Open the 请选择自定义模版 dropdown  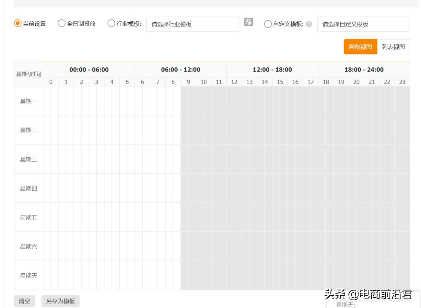[363, 24]
